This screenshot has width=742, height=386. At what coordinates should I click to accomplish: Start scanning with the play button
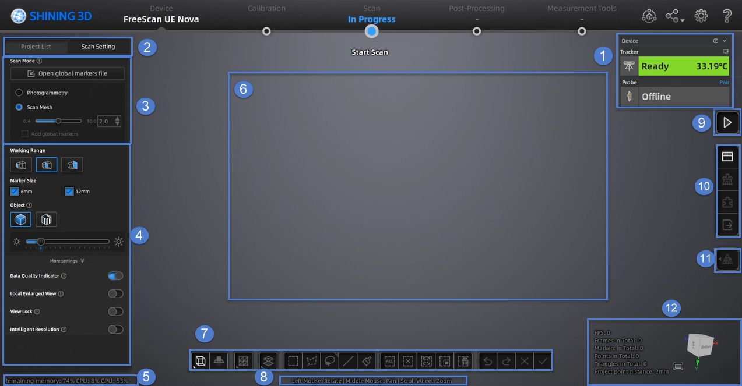click(727, 122)
